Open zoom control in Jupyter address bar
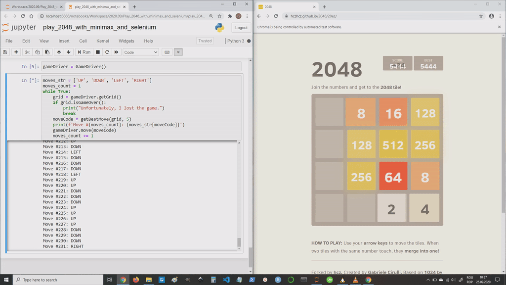Image resolution: width=506 pixels, height=285 pixels. point(211,16)
